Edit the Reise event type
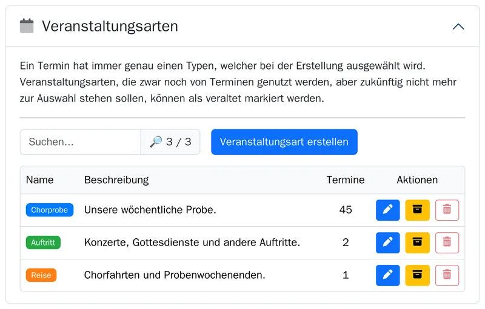The width and height of the screenshot is (485, 309). (x=387, y=275)
